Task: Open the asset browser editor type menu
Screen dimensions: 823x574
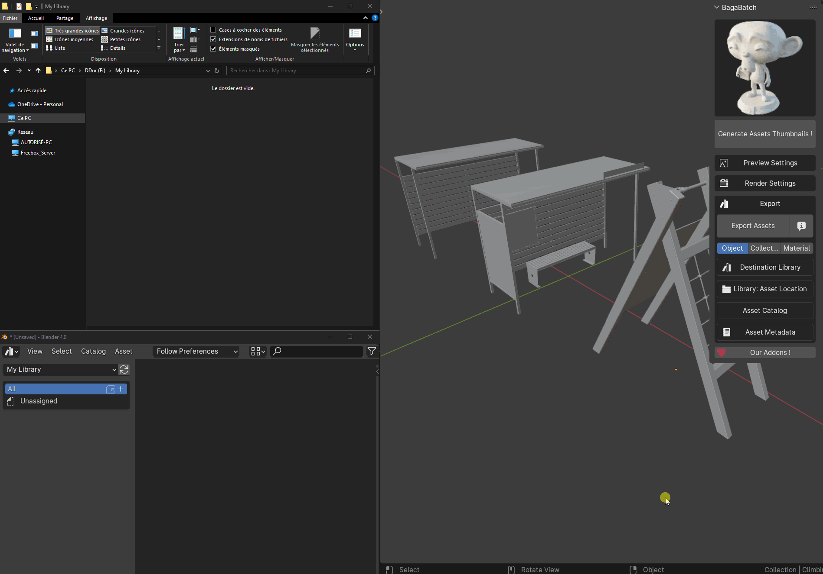Action: tap(11, 351)
